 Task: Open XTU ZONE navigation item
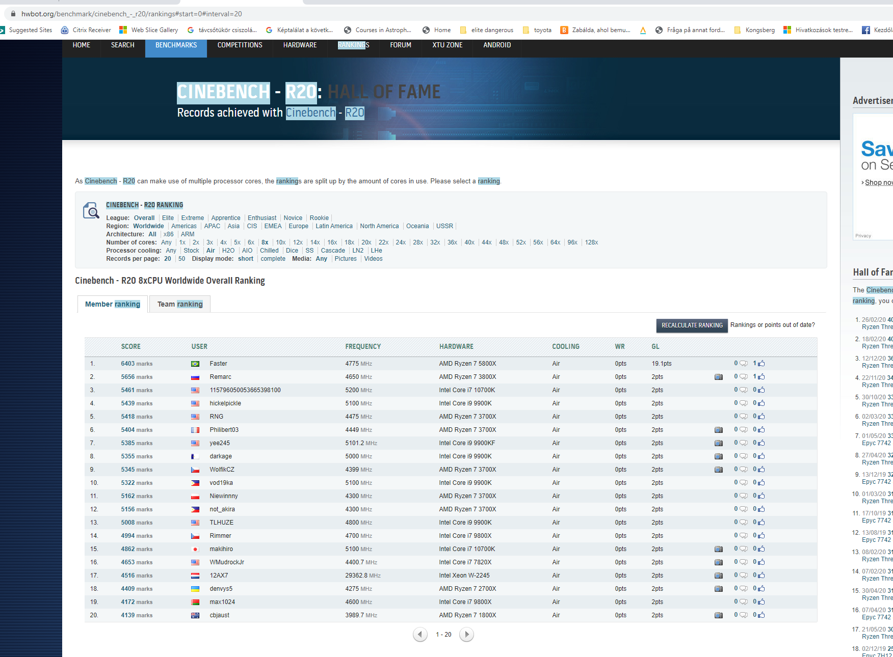tap(448, 45)
